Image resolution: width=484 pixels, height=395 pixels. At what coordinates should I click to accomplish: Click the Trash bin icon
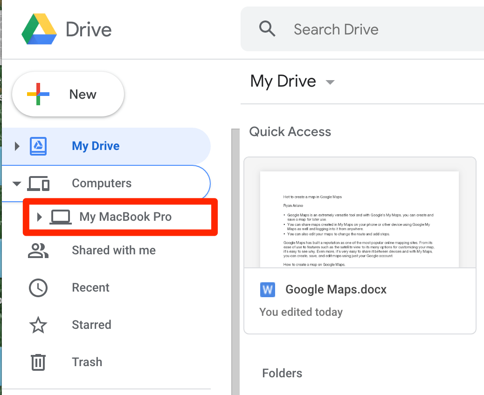(38, 362)
